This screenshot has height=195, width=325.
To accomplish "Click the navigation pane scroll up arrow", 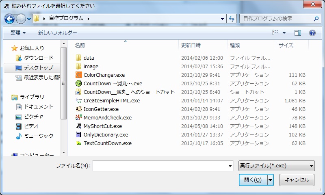I will pos(64,43).
